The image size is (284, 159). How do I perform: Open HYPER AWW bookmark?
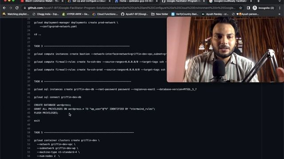click(x=75, y=14)
